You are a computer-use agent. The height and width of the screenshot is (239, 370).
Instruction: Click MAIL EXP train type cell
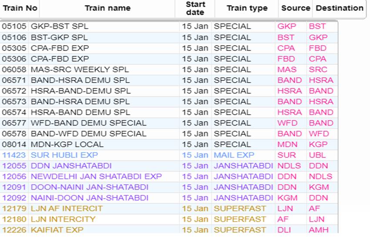coord(234,155)
